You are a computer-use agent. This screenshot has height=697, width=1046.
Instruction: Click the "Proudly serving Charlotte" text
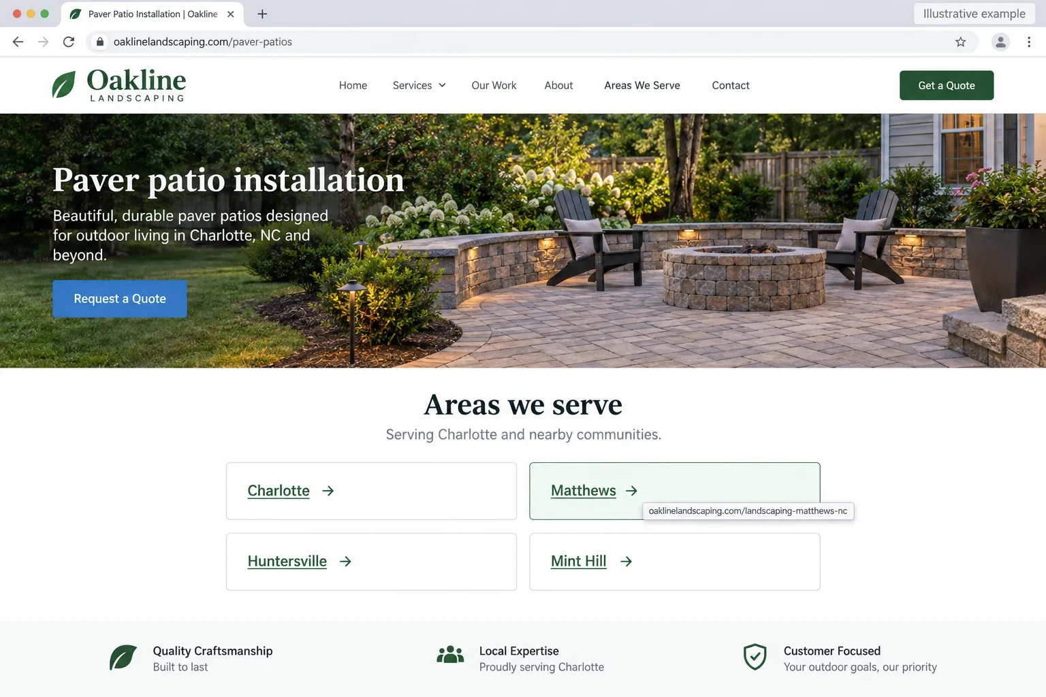click(x=541, y=667)
